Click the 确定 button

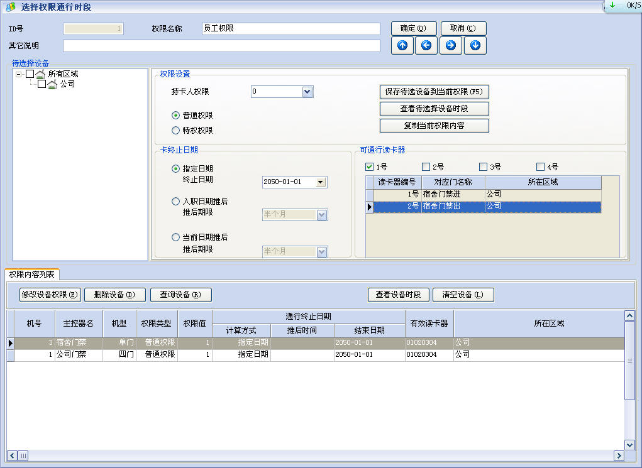pos(413,28)
